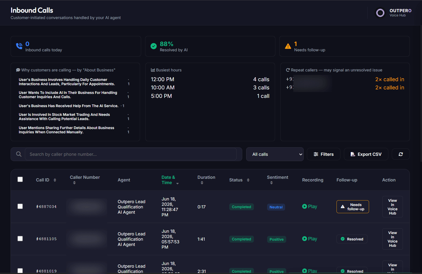This screenshot has height=274, width=422.
Task: Click Needs follow-up badge for call #4887034
Action: click(353, 207)
